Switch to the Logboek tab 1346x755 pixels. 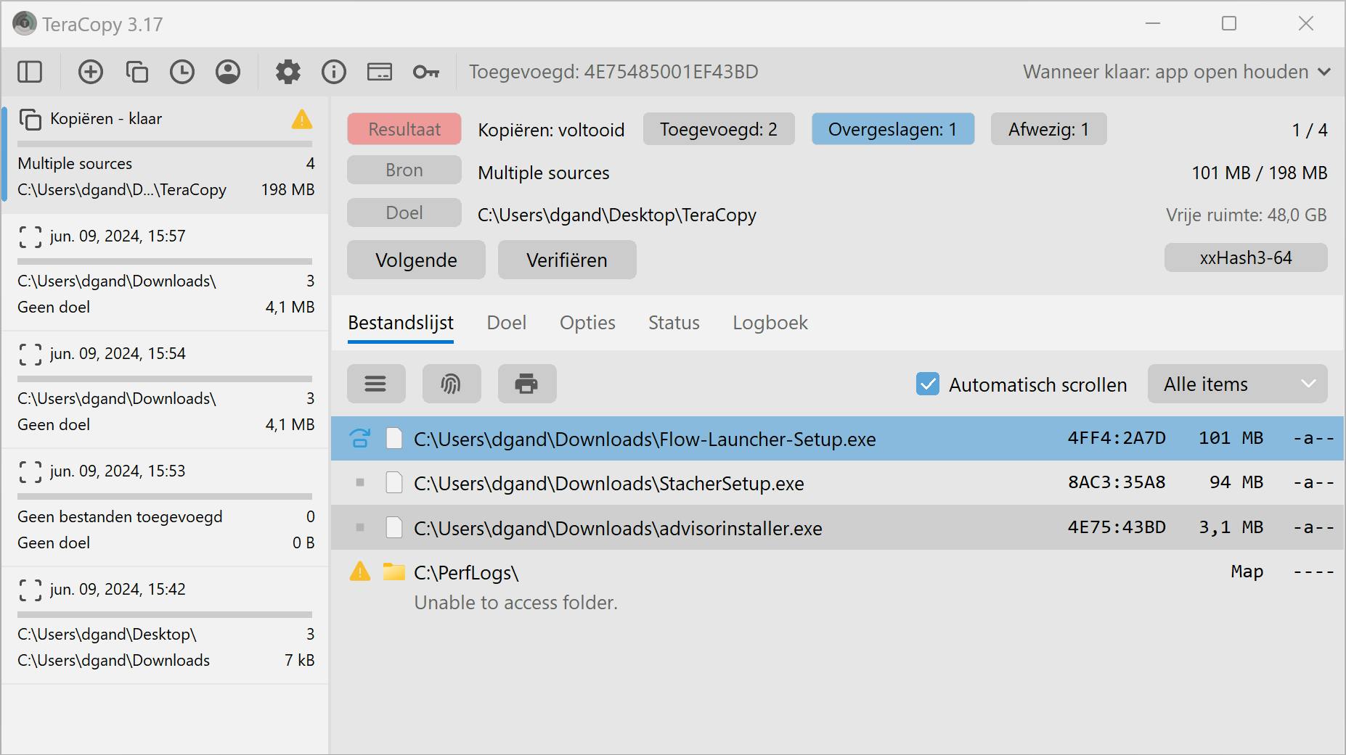pos(770,323)
